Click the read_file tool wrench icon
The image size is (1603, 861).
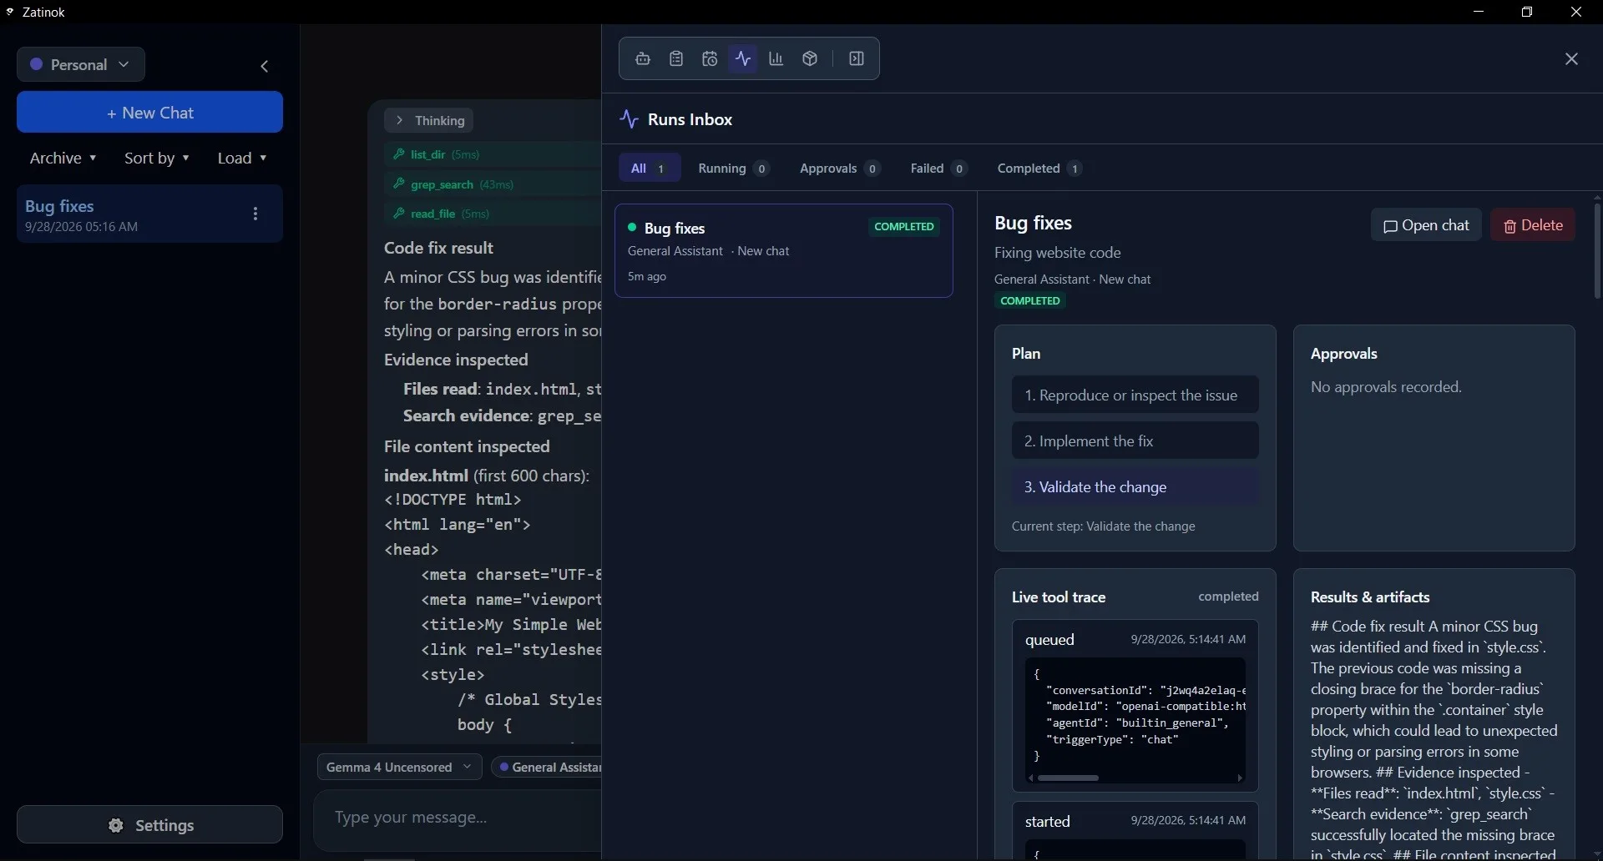[399, 214]
